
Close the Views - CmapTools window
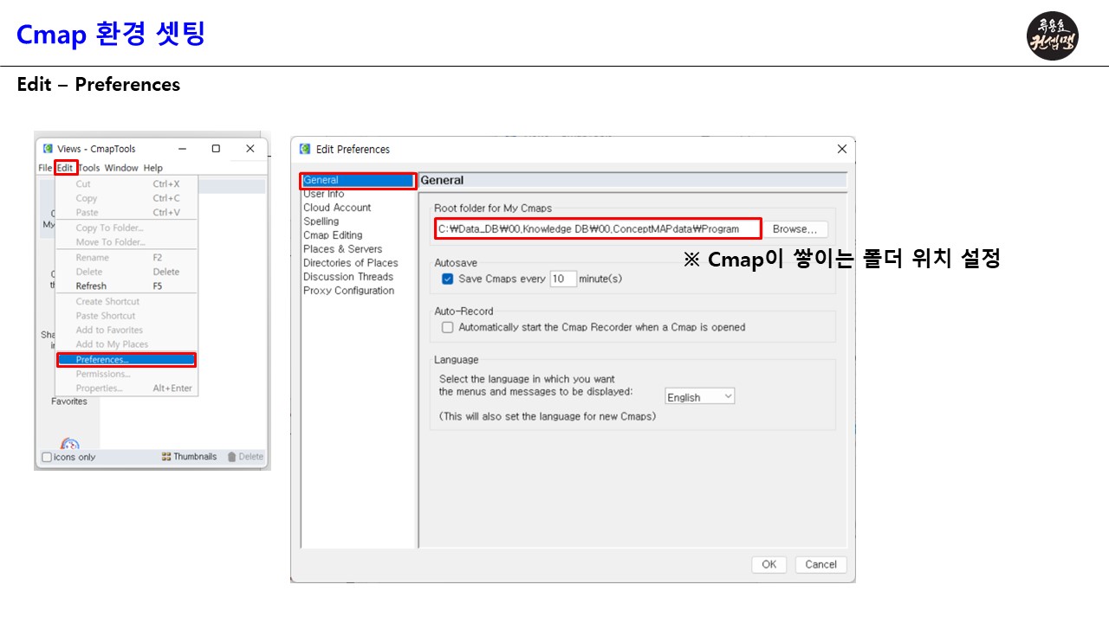pyautogui.click(x=250, y=149)
